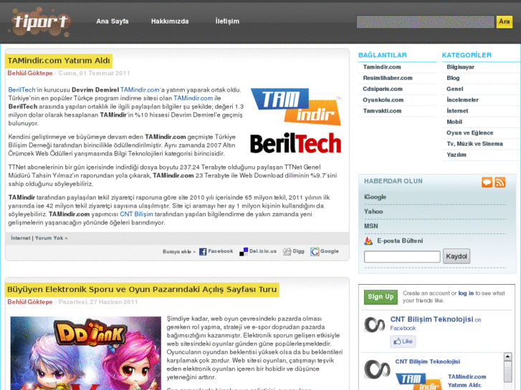The width and height of the screenshot is (521, 390).
Task: Subscribe through the iGoogle link
Action: [x=375, y=198]
